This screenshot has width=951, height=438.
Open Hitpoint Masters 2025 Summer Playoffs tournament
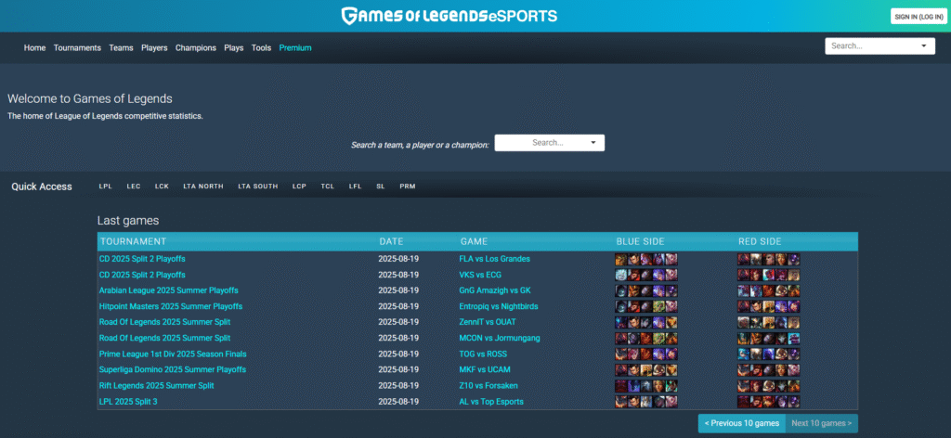(171, 306)
